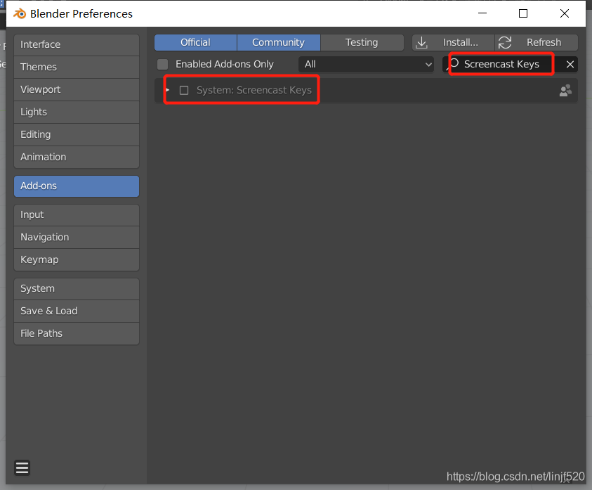Open the File Paths section
The height and width of the screenshot is (490, 592).
click(x=77, y=333)
